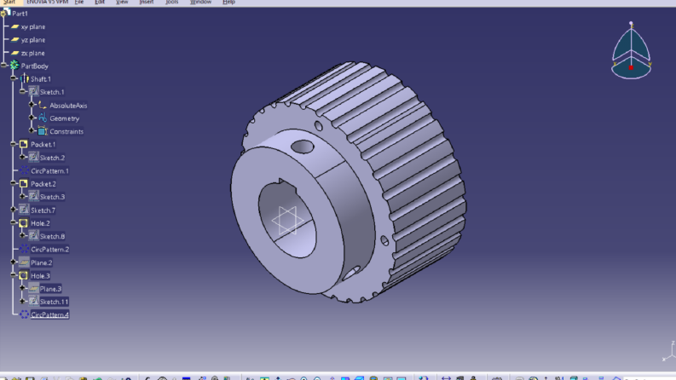Open the File menu
676x380 pixels.
tap(79, 3)
